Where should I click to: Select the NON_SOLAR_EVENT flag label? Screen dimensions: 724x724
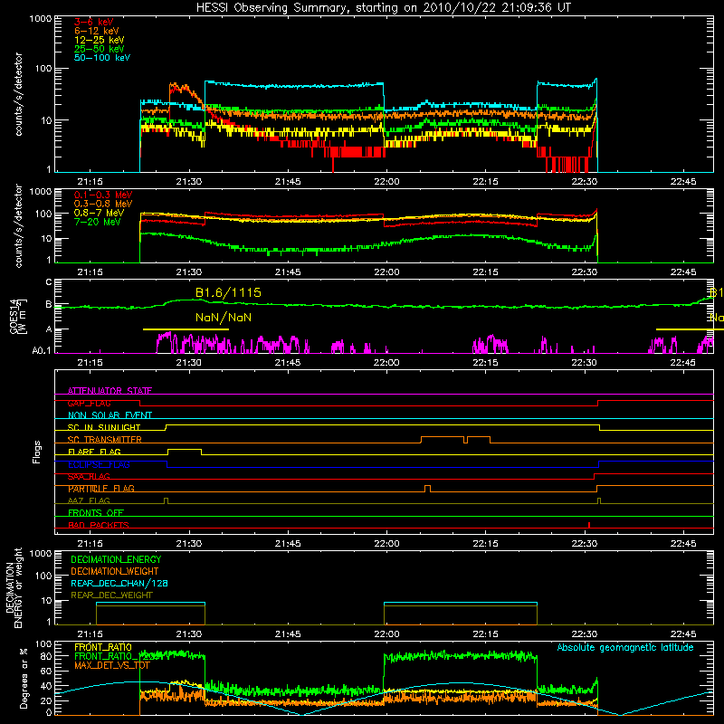coord(110,415)
